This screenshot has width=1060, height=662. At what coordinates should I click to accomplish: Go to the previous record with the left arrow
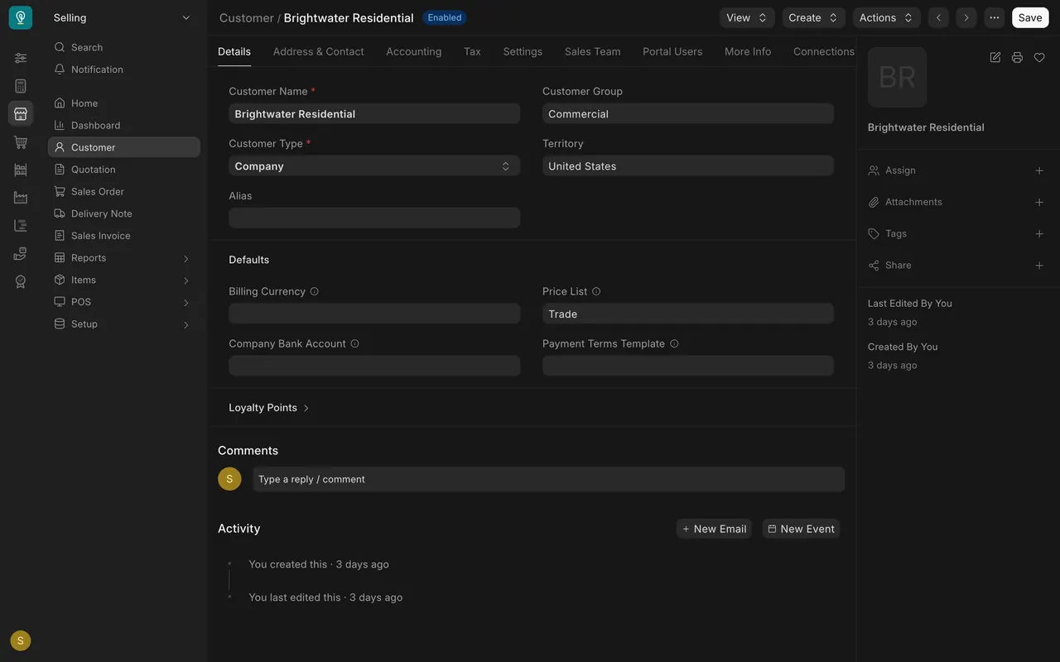938,17
